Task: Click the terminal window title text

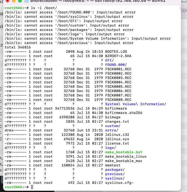Action: [98, 1]
